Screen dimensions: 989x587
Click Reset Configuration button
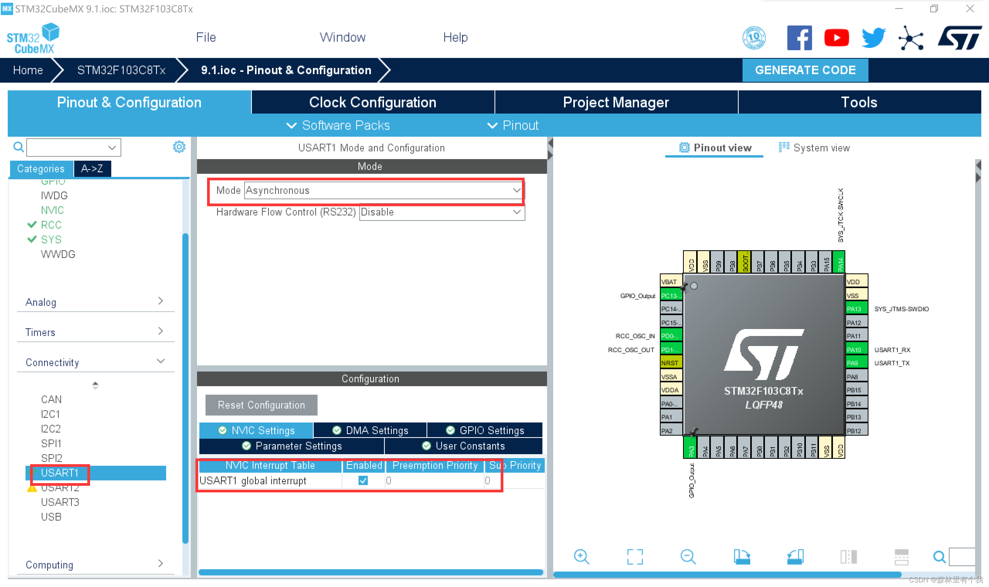click(261, 405)
